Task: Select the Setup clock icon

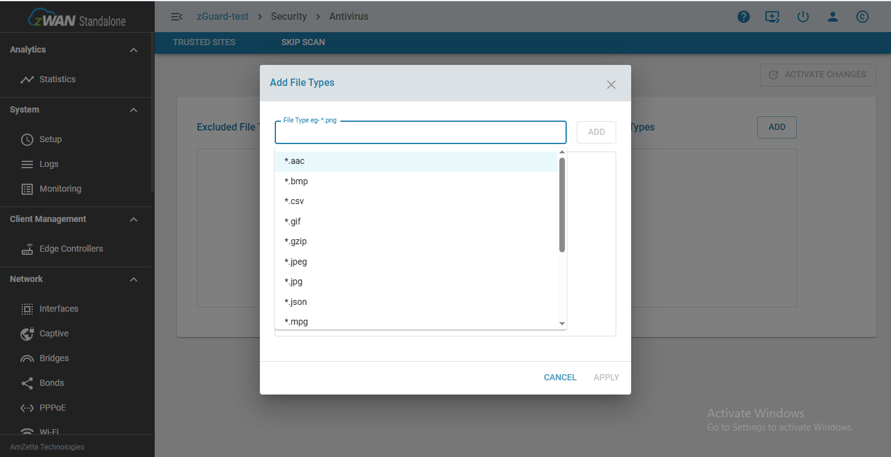Action: 27,139
